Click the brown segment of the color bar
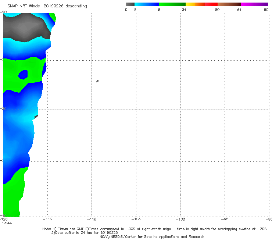 [229, 4]
